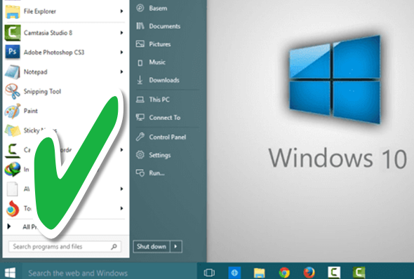Click the Notepad text label
This screenshot has width=414, height=279.
point(35,72)
